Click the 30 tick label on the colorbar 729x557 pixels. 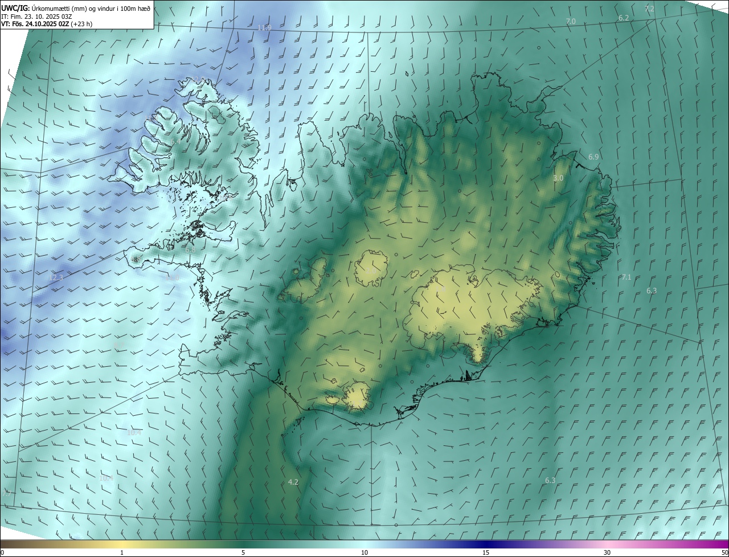click(x=607, y=552)
